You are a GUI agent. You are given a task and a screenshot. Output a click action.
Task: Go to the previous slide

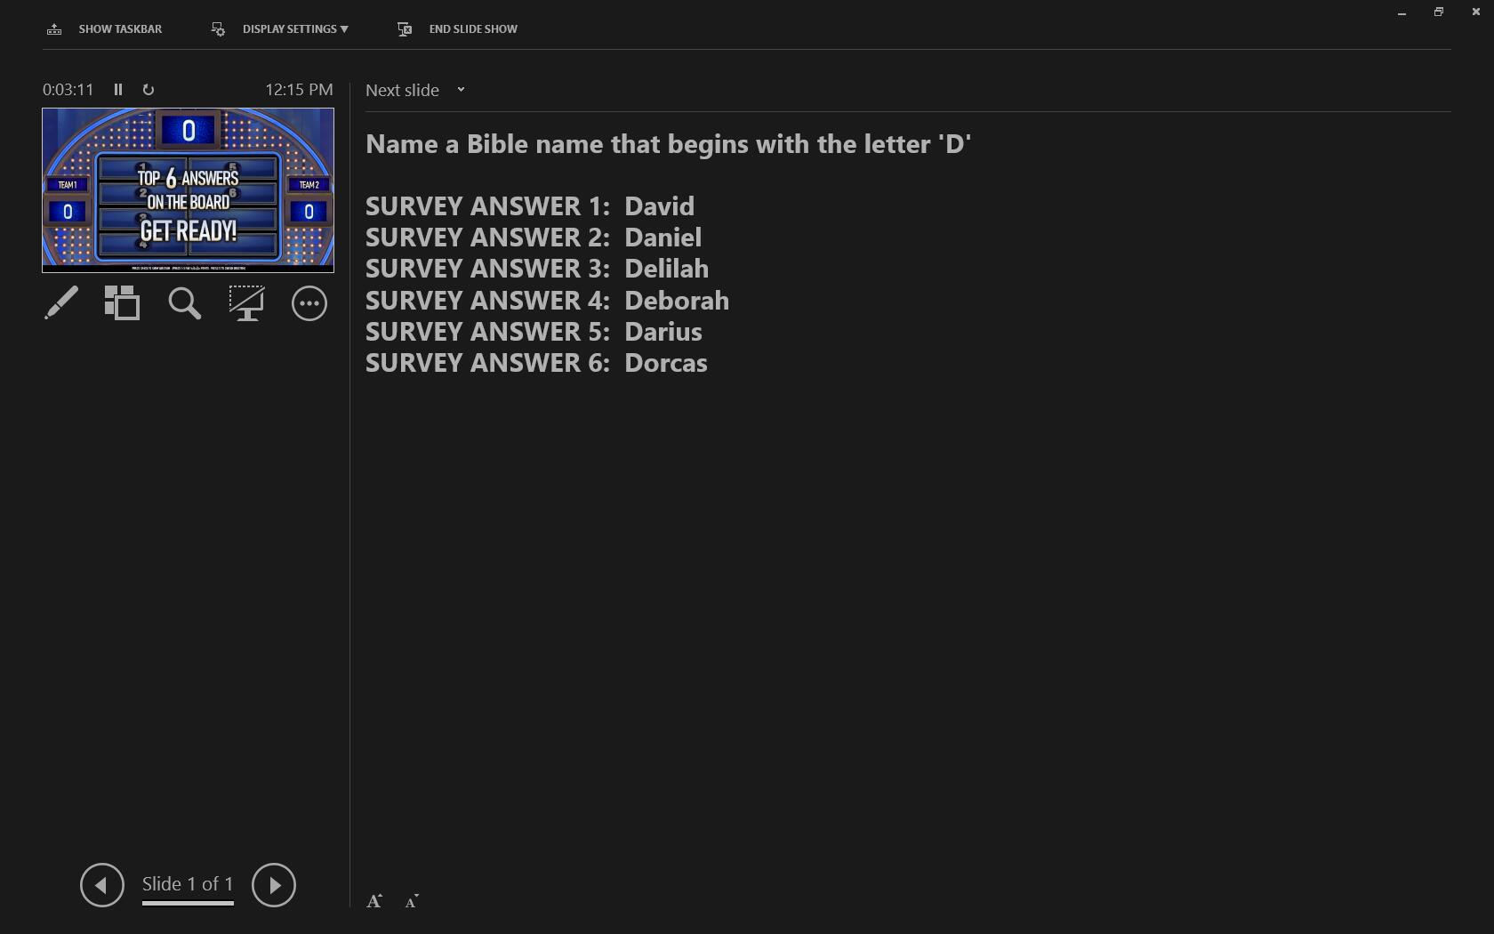[102, 885]
